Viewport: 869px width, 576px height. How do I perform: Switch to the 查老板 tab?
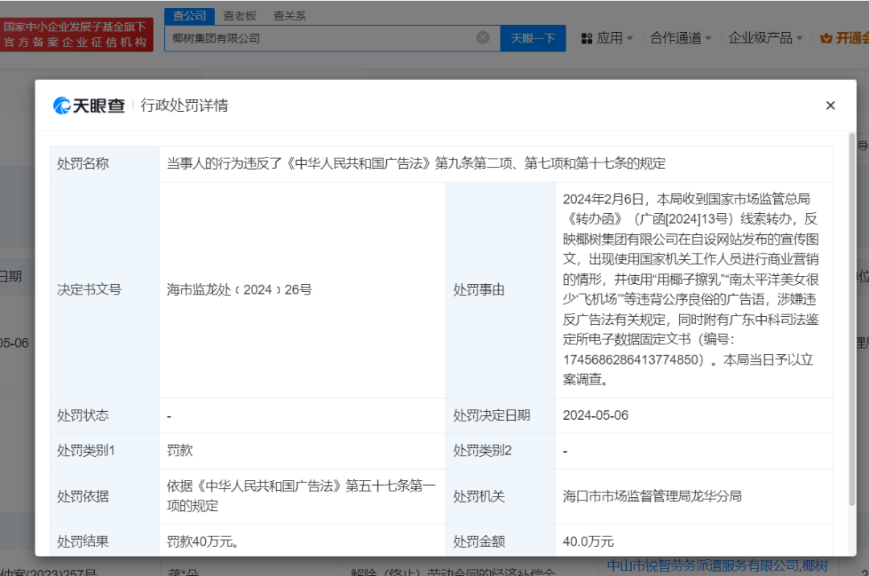point(240,16)
